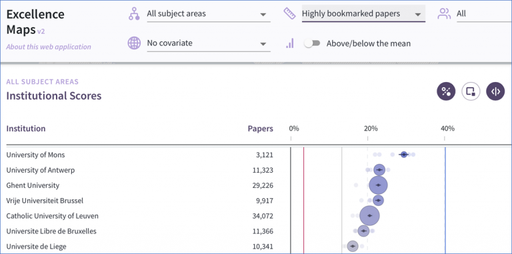
Task: Sort by the Institution column header
Action: point(26,129)
